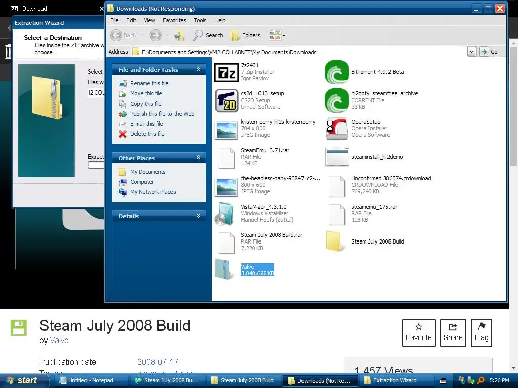Click E-mail this file

[x=146, y=124]
